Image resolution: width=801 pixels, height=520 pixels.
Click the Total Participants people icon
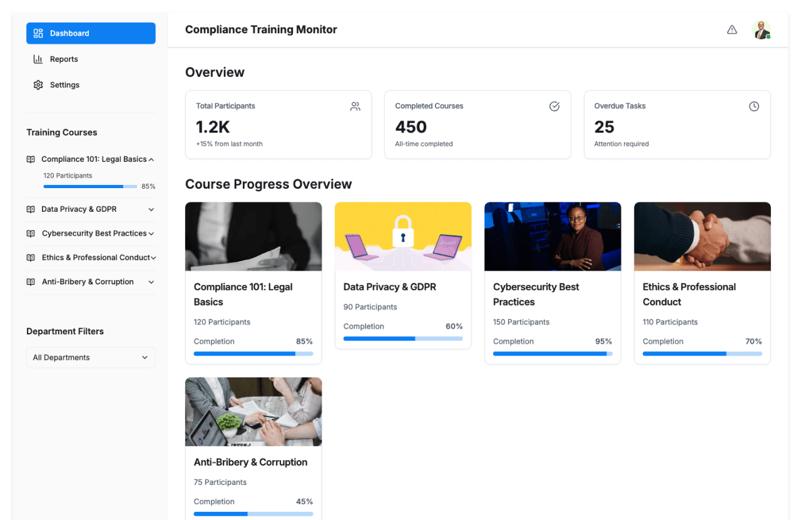pos(355,106)
